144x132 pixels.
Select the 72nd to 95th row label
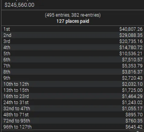(17, 121)
